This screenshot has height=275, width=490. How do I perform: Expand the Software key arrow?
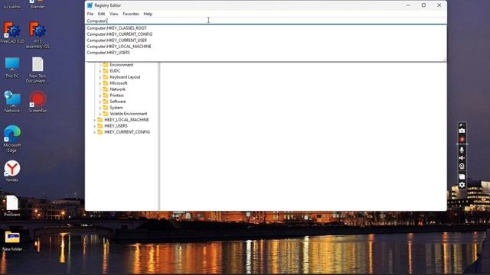(100, 102)
